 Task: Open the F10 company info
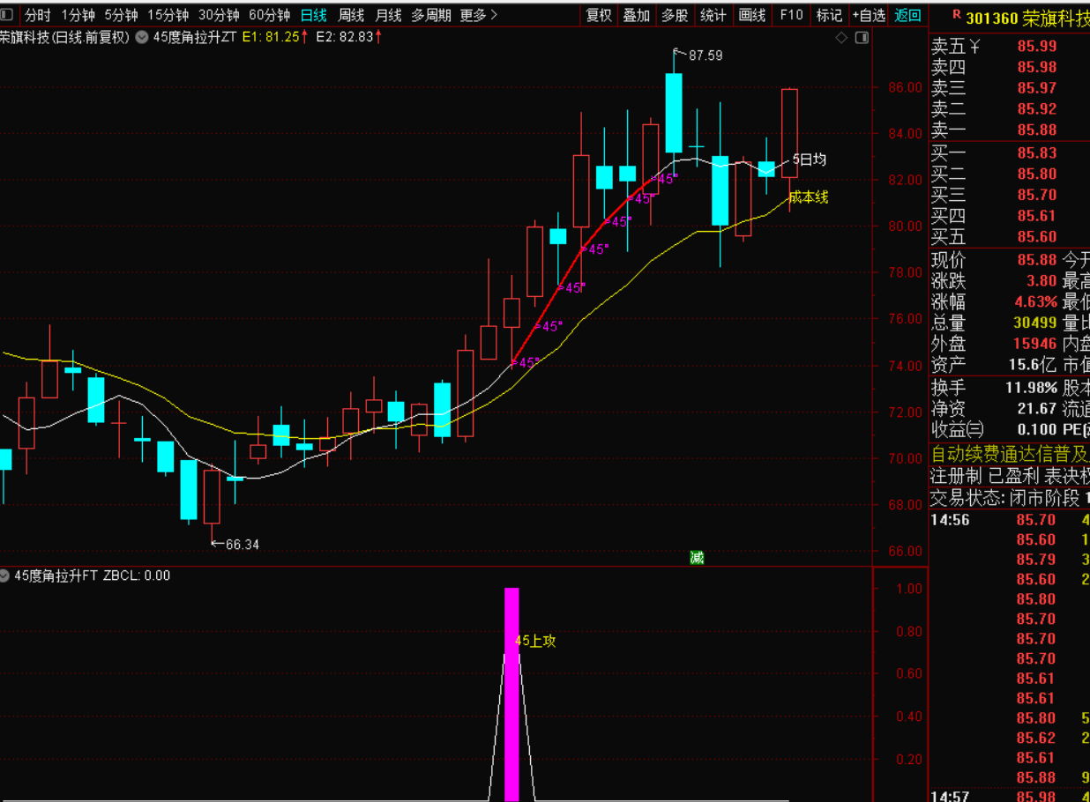(791, 15)
